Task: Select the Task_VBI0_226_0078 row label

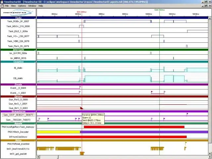Action: 18,41
